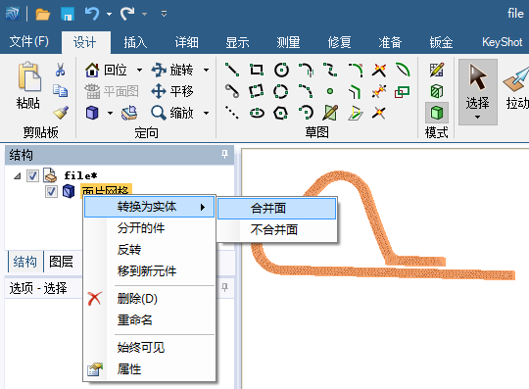Select the construction line tool
Image resolution: width=529 pixels, height=389 pixels.
pos(232,113)
